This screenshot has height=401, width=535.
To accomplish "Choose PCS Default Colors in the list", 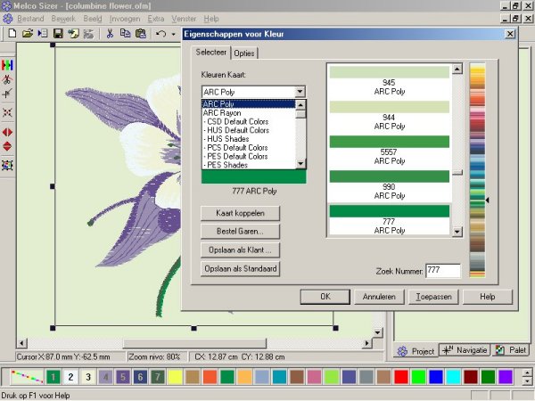I will click(x=249, y=148).
